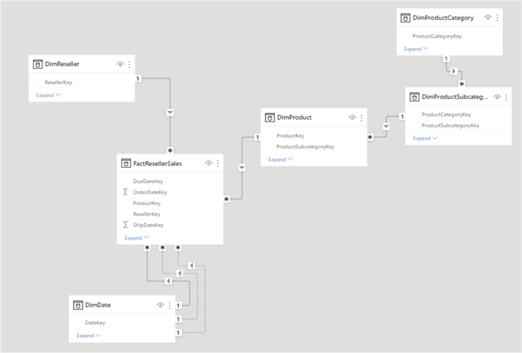Toggle visibility of DimDate table

click(x=161, y=305)
